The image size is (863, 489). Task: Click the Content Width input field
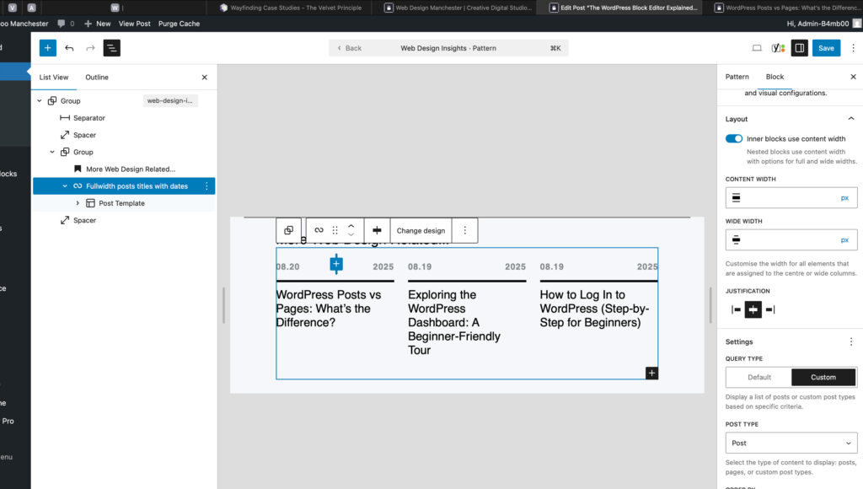(x=791, y=197)
